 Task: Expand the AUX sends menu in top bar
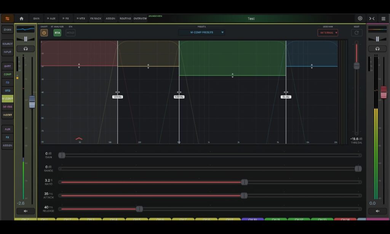51,19
